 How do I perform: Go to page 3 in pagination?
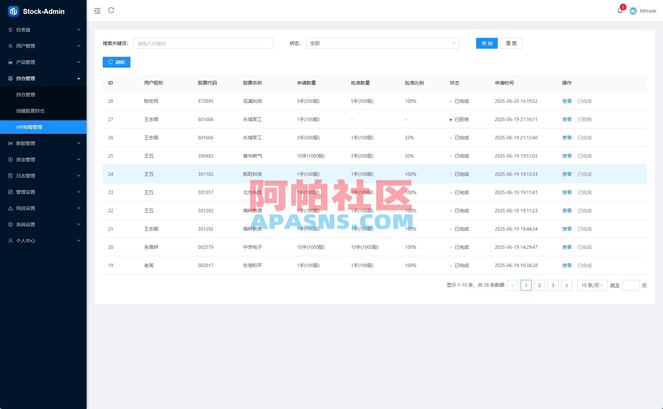tap(553, 285)
